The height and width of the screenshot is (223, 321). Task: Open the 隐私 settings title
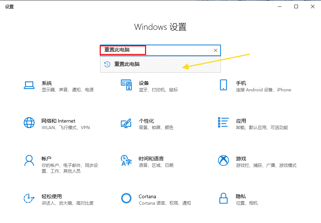tap(241, 196)
